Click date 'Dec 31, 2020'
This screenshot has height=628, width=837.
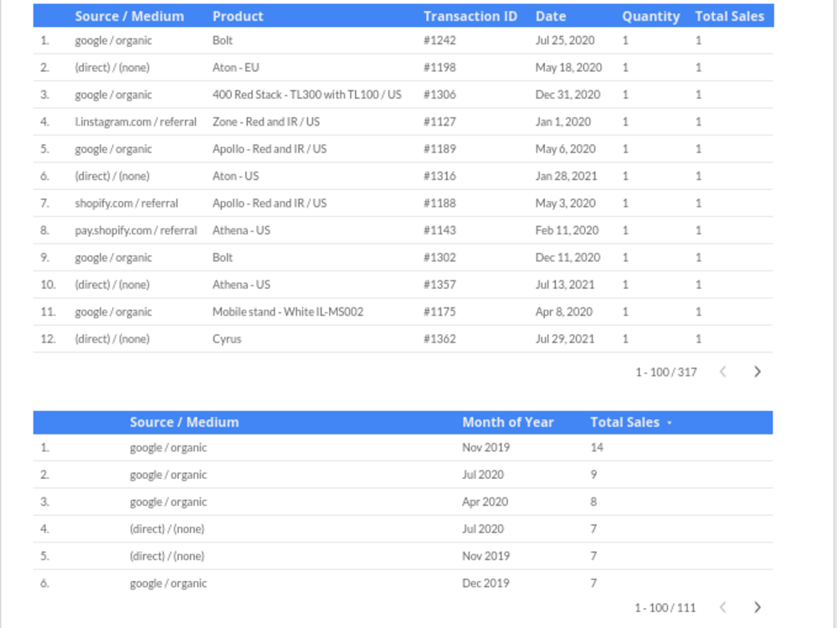pos(568,95)
